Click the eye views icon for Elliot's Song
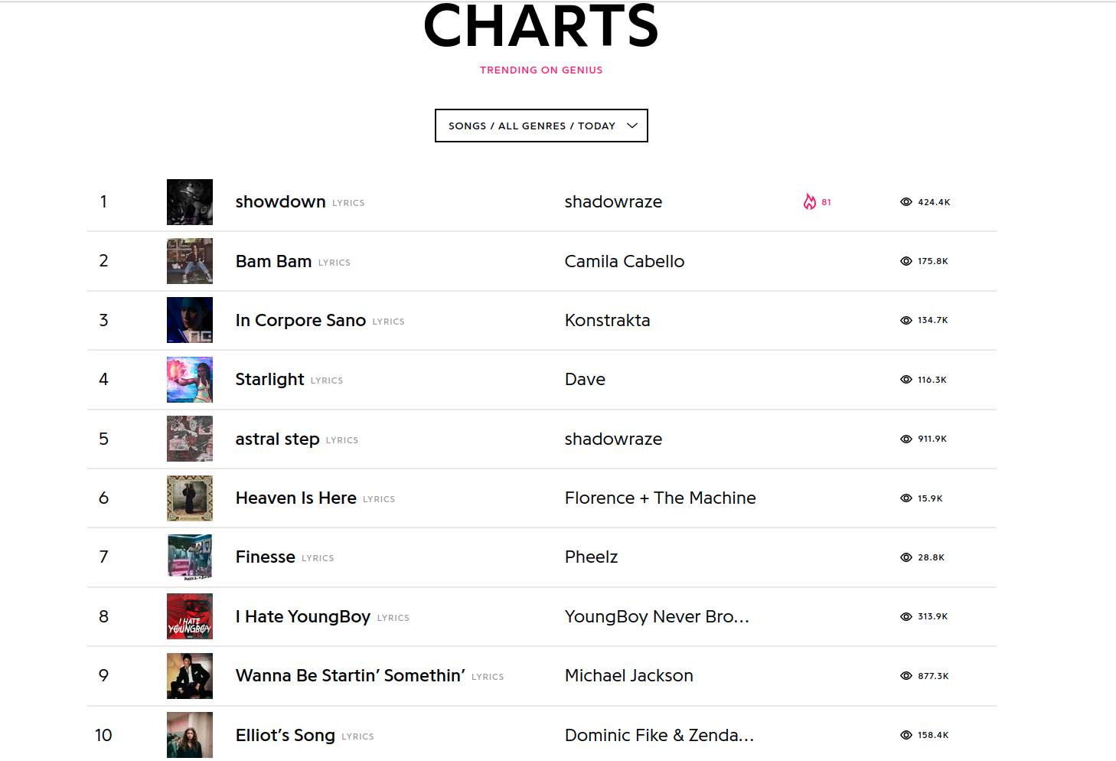 [906, 735]
